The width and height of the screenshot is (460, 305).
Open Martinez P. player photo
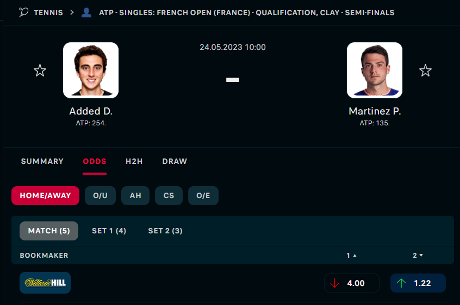[x=375, y=70]
